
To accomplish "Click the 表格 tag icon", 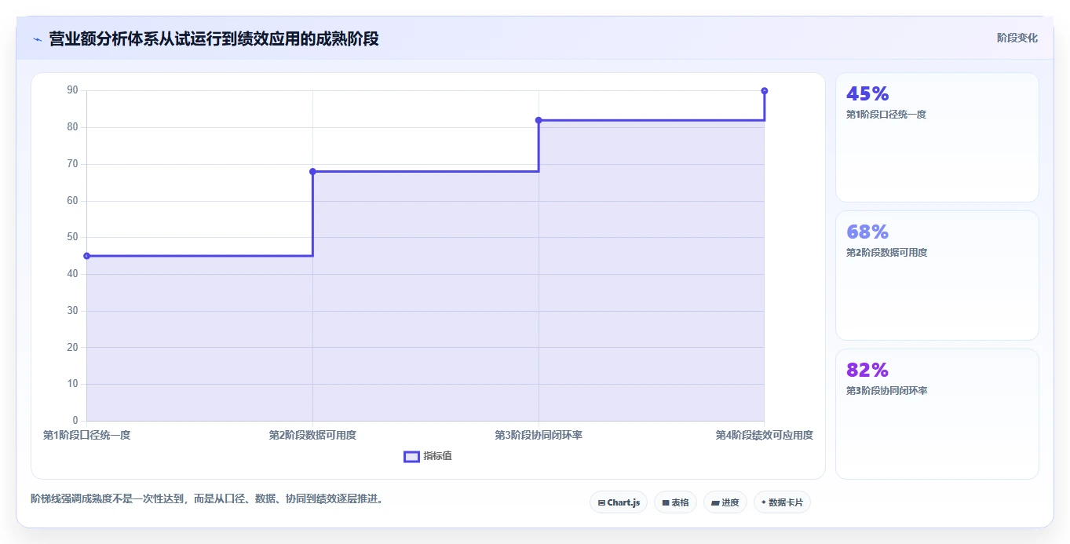I will click(665, 502).
